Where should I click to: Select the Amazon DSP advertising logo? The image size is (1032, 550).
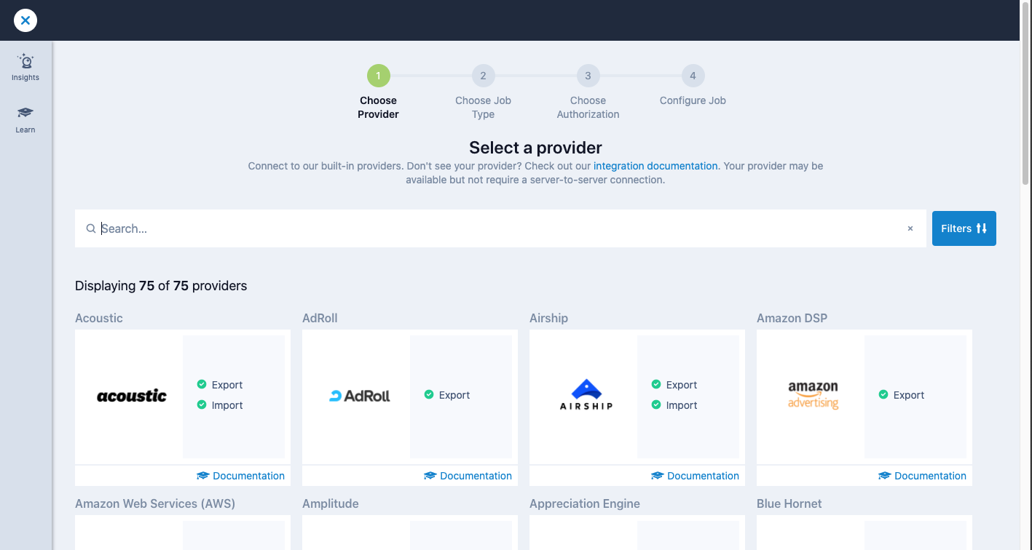point(812,395)
